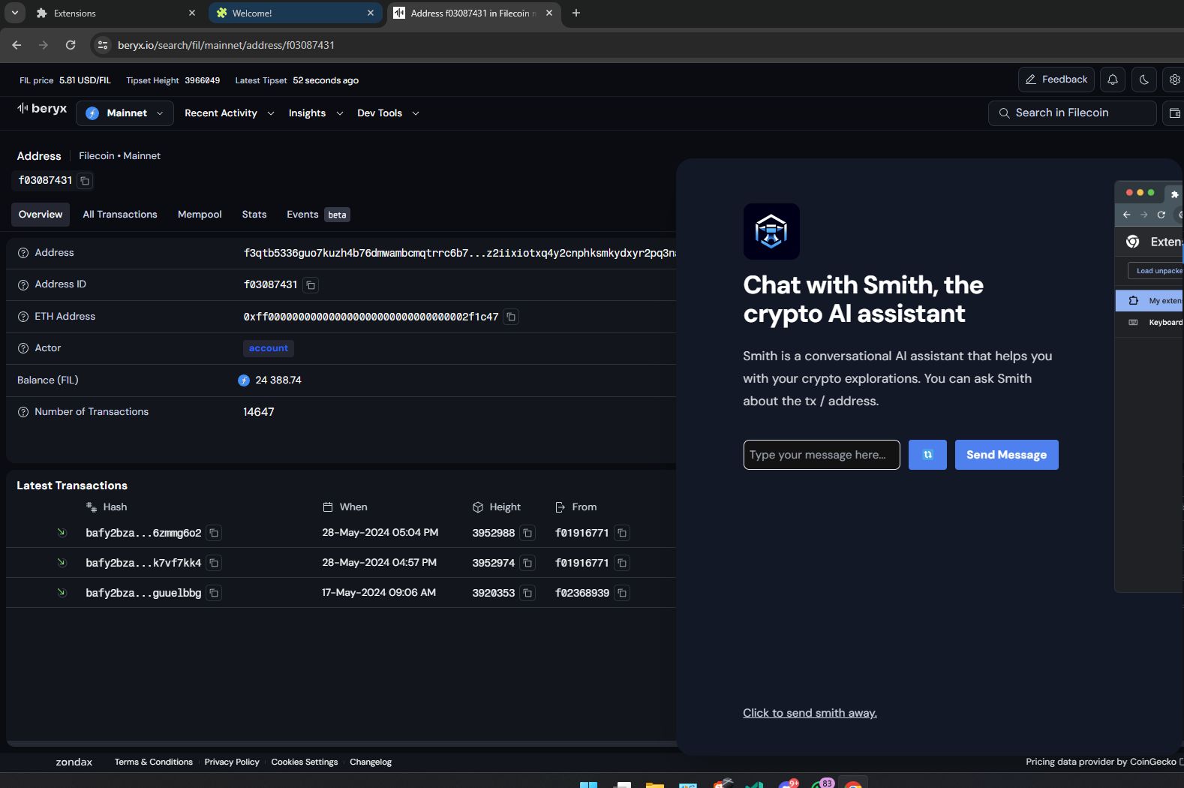Open a new browser tab
Screen dimensions: 1184x788
coord(576,14)
